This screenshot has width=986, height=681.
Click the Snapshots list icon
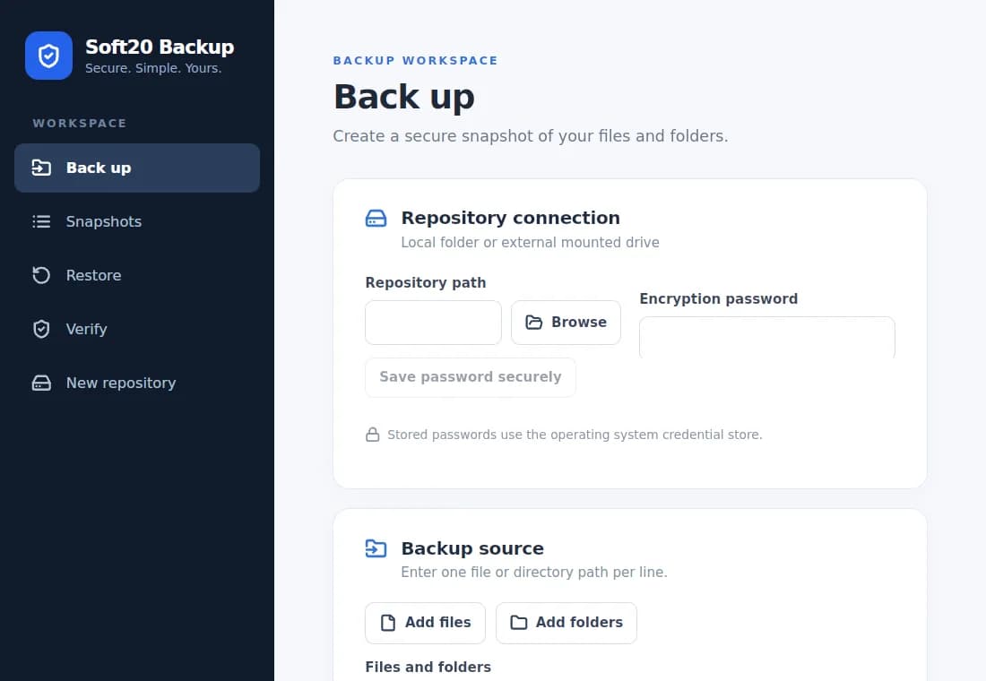(x=41, y=221)
